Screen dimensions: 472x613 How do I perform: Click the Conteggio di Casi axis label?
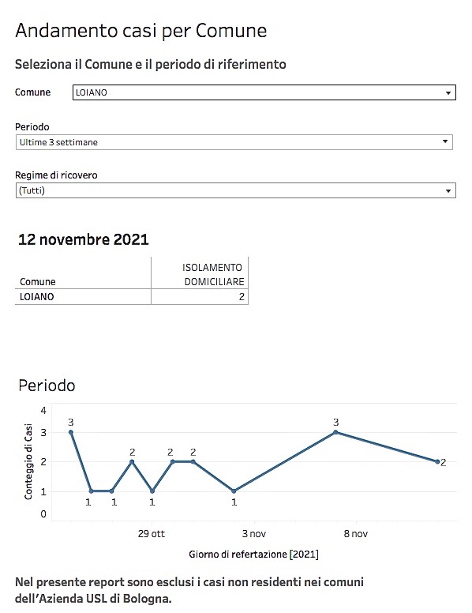point(28,461)
